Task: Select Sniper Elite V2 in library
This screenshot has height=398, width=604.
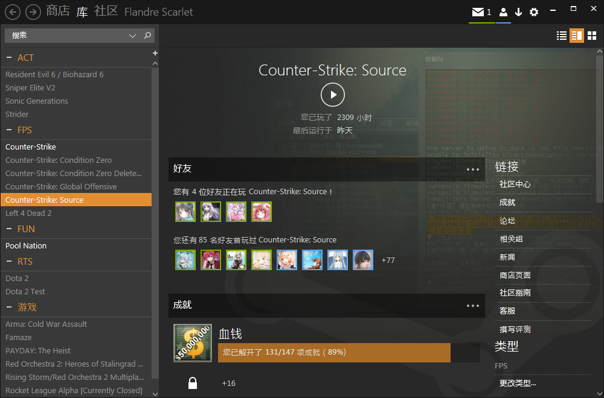Action: [x=76, y=87]
